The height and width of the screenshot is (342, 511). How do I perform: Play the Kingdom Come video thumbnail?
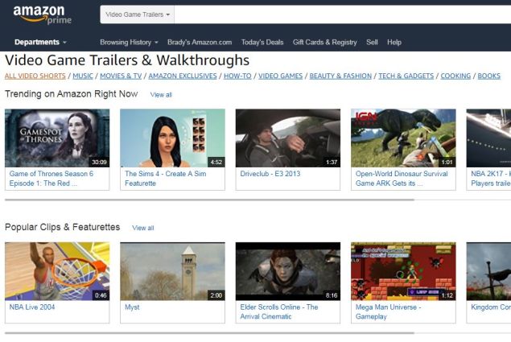pyautogui.click(x=488, y=271)
